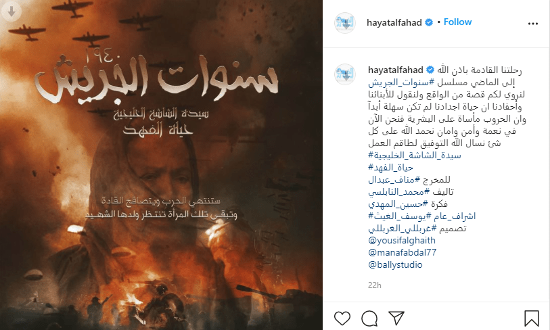Image resolution: width=550 pixels, height=330 pixels.
Task: Click the 22h post timestamp
Action: point(374,285)
